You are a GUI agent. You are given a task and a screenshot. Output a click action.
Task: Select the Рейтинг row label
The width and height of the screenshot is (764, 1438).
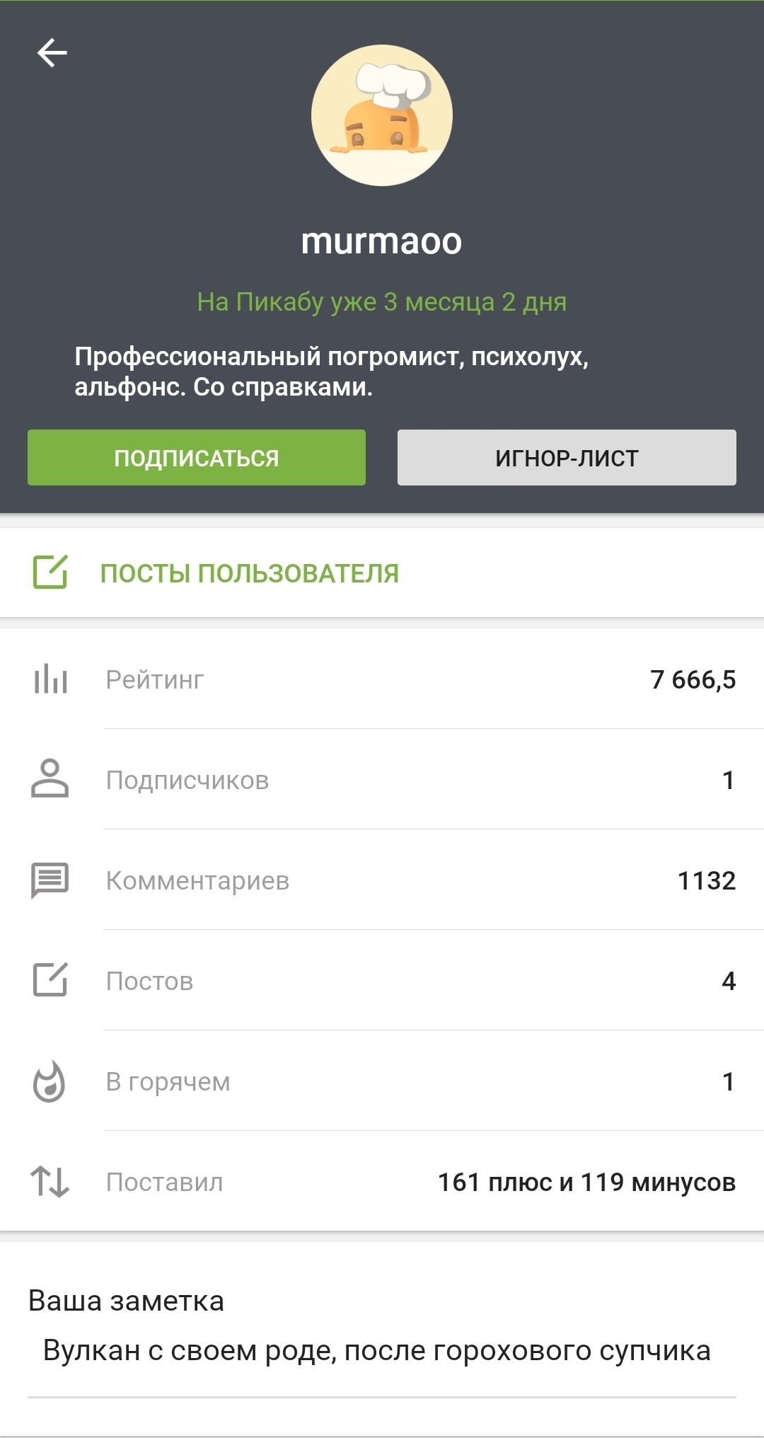(x=155, y=679)
